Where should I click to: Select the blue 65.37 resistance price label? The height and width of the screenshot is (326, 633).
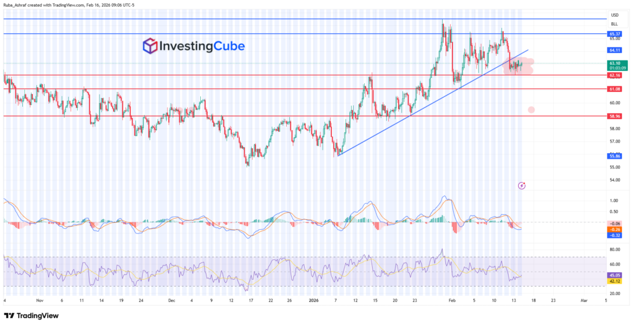(614, 33)
